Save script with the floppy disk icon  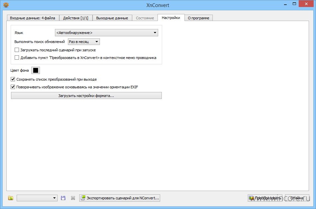coord(63,198)
